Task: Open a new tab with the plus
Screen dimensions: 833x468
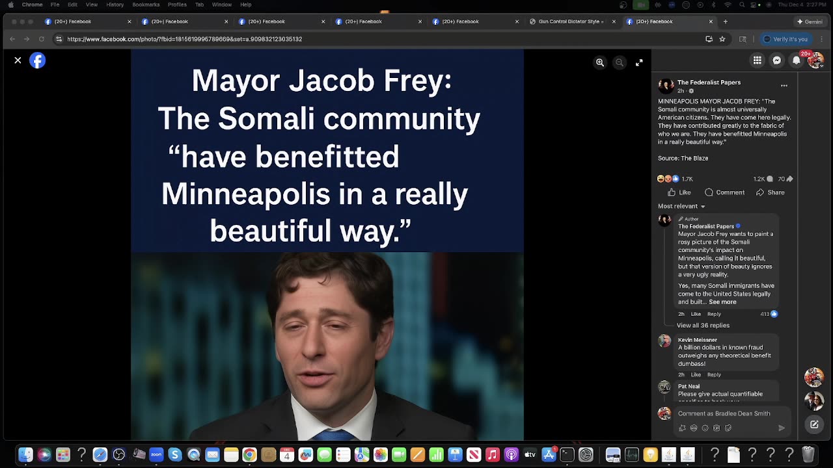Action: coord(726,21)
